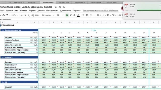This screenshot has height=90, width=161.
Task: Open horizontal align icon
Action: 98,15
